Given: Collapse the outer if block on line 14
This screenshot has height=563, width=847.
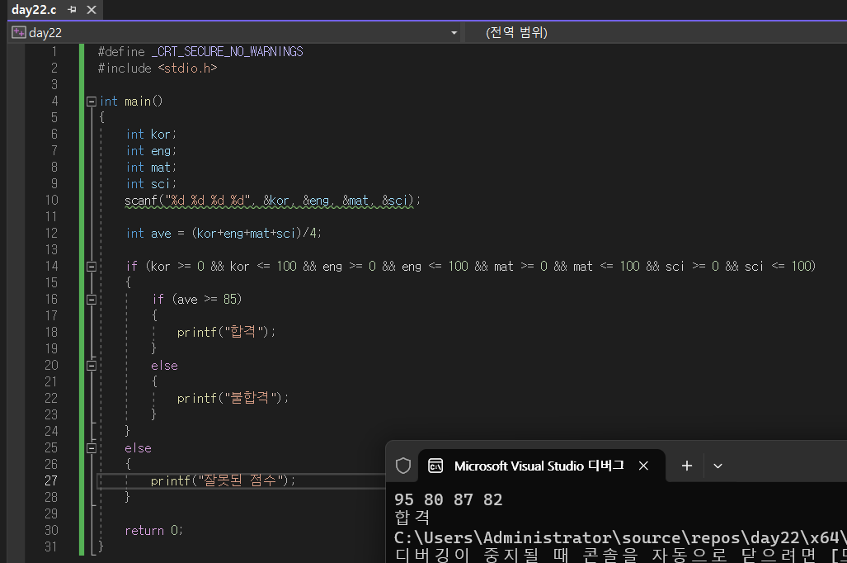Looking at the screenshot, I should 92,267.
